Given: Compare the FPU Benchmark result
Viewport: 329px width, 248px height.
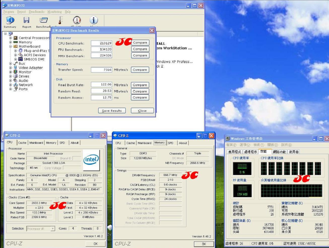Looking at the screenshot, I should click(x=140, y=49).
